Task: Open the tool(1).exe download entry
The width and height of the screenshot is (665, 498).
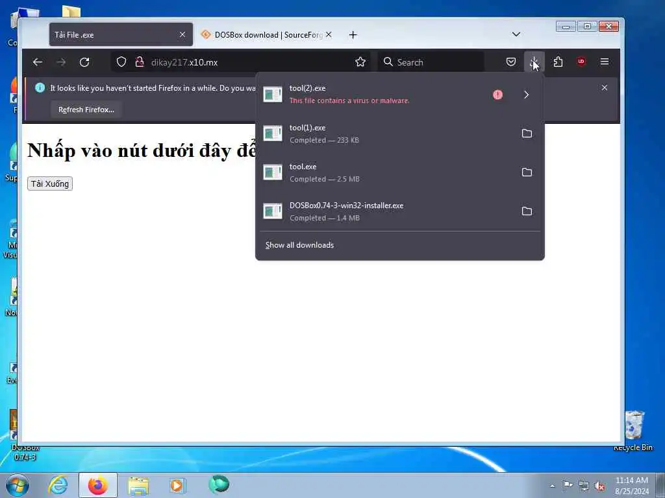Action: pyautogui.click(x=388, y=134)
